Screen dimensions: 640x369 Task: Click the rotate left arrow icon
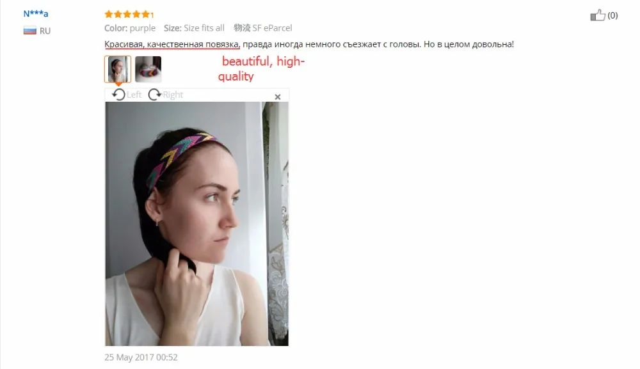pyautogui.click(x=118, y=95)
